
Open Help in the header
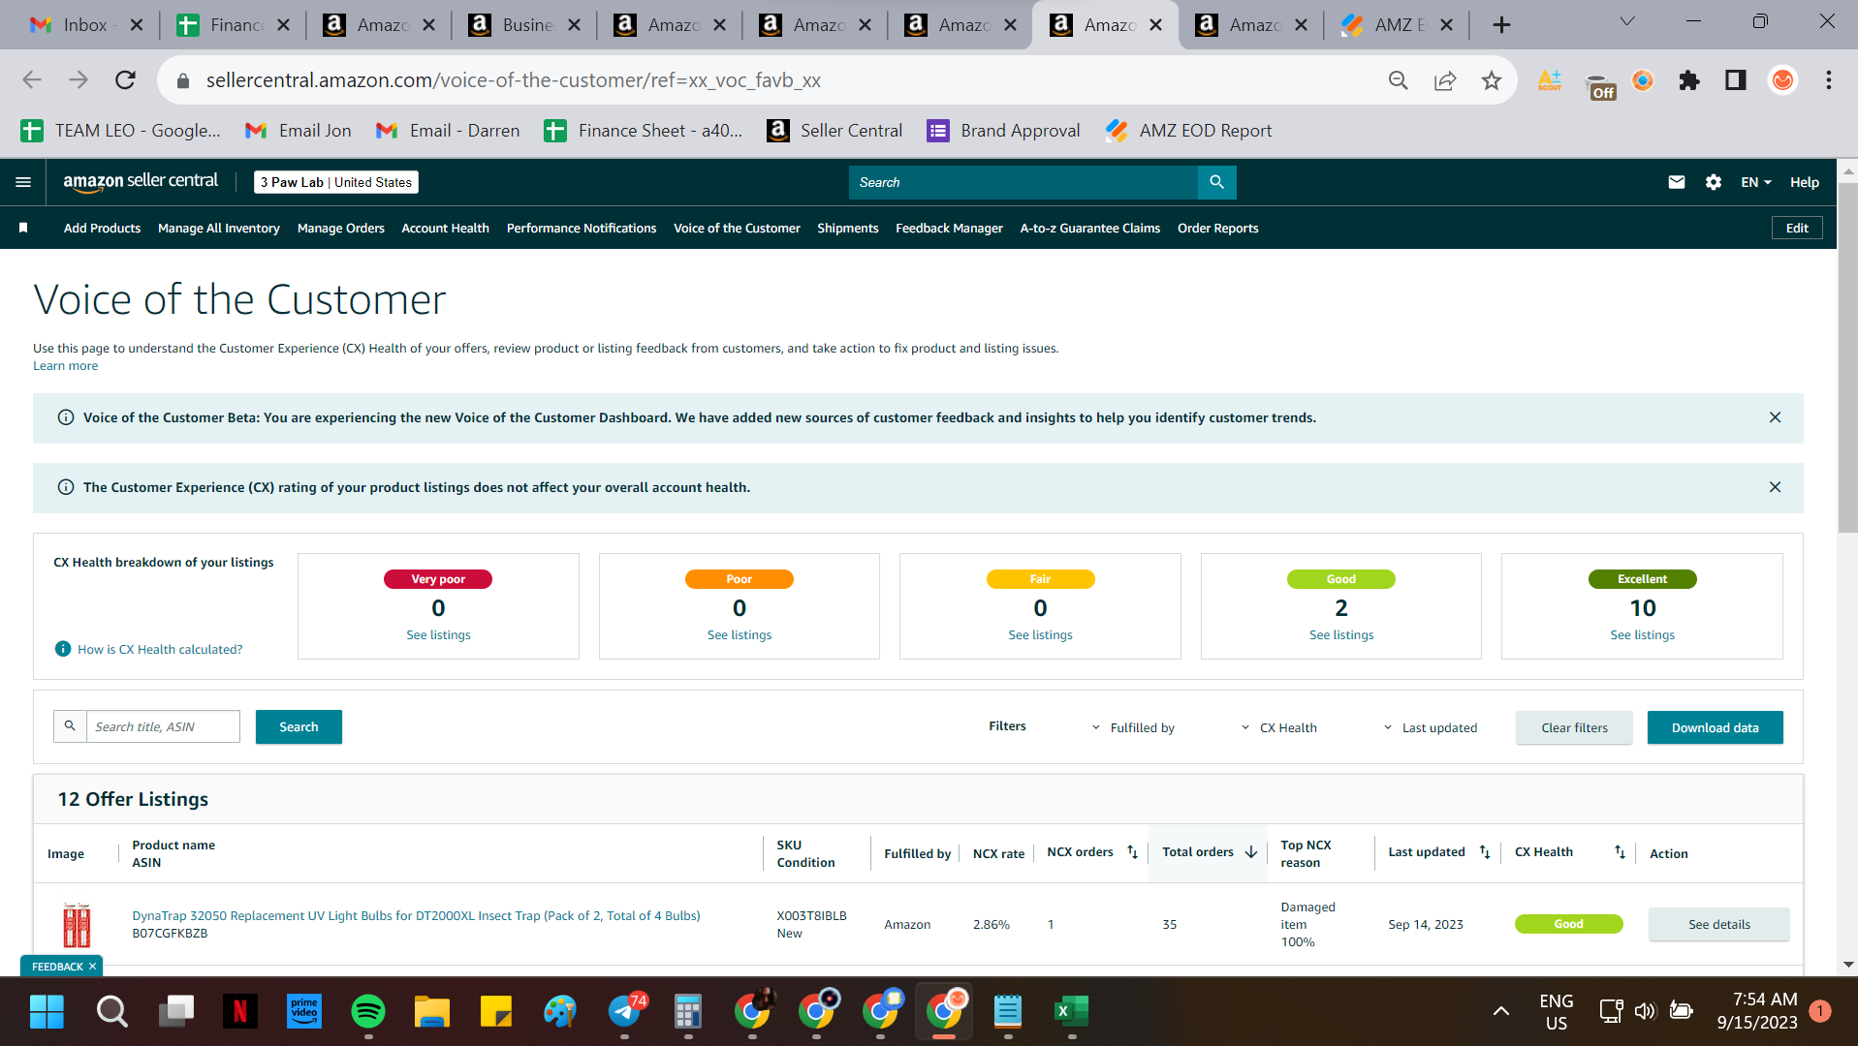coord(1804,182)
